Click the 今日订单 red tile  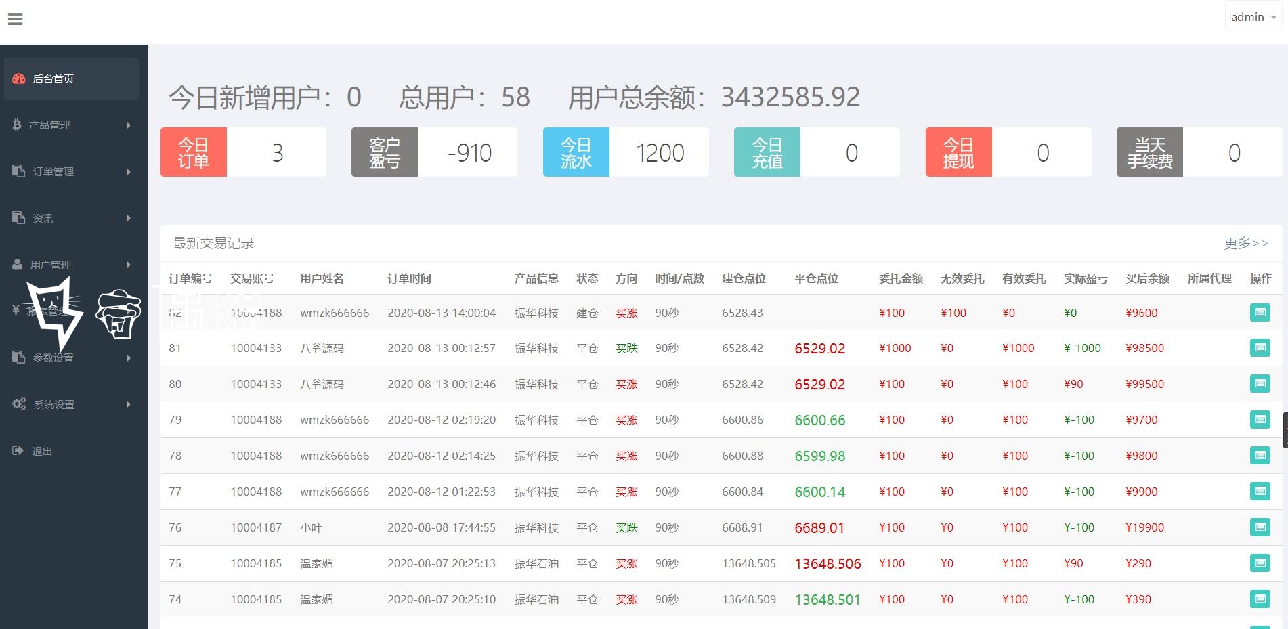[x=194, y=152]
